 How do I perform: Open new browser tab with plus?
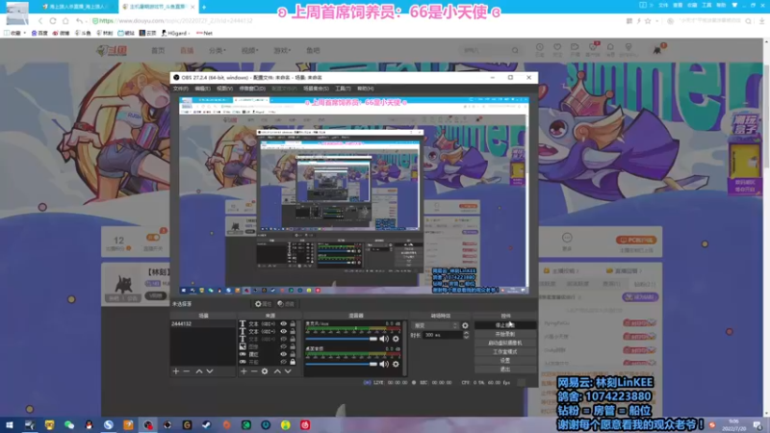[204, 7]
